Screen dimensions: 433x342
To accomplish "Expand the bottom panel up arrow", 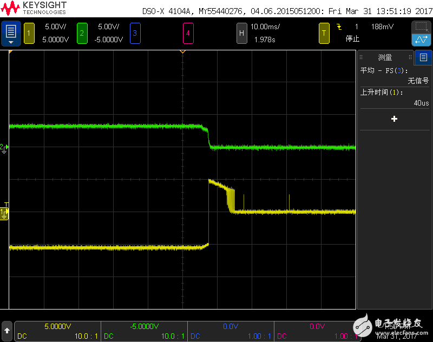I will pos(7,331).
